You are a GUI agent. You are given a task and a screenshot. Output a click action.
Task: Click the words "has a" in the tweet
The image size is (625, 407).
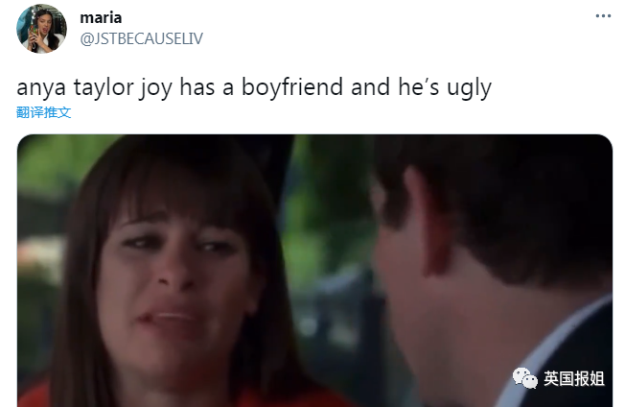pos(206,86)
